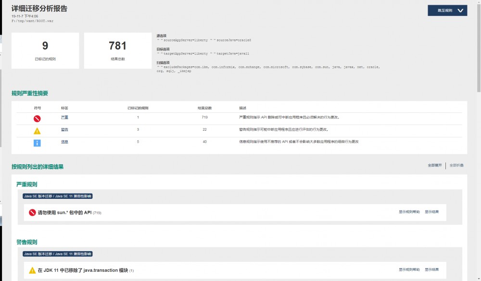The width and height of the screenshot is (481, 281).
Task: Open the 信息 severity link
Action: 64,142
